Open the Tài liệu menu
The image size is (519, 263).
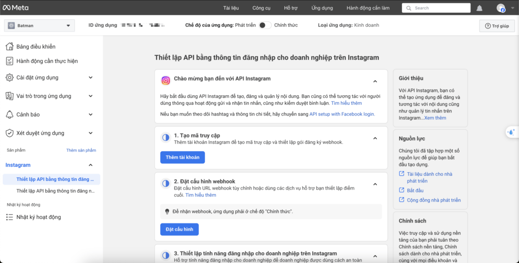pos(231,8)
